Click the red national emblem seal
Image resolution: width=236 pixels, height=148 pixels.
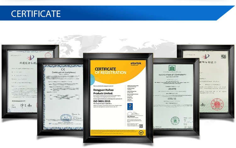[x=217, y=104]
